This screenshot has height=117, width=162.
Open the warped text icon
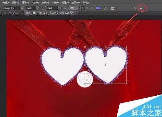105,8
